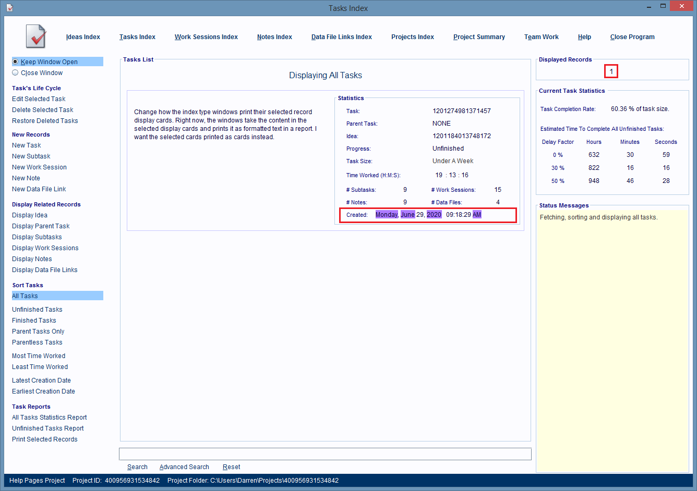This screenshot has height=491, width=697.
Task: Click the Task Size value Under A Week
Action: [x=453, y=161]
